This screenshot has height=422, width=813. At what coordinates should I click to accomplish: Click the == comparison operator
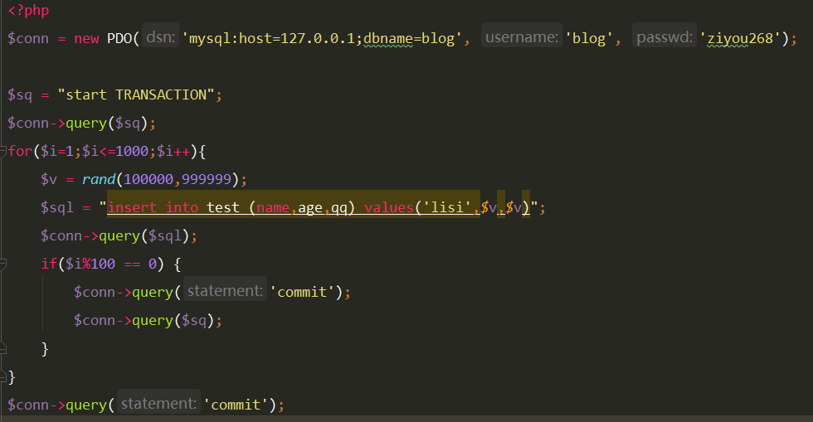coord(132,264)
